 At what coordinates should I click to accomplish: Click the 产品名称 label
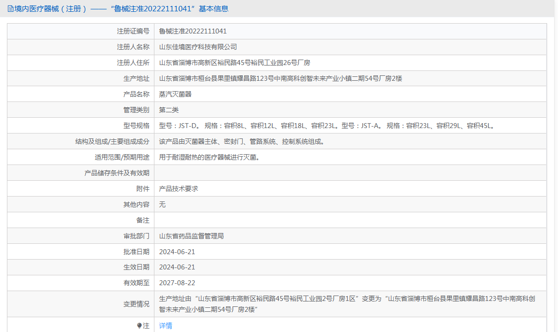(136, 94)
